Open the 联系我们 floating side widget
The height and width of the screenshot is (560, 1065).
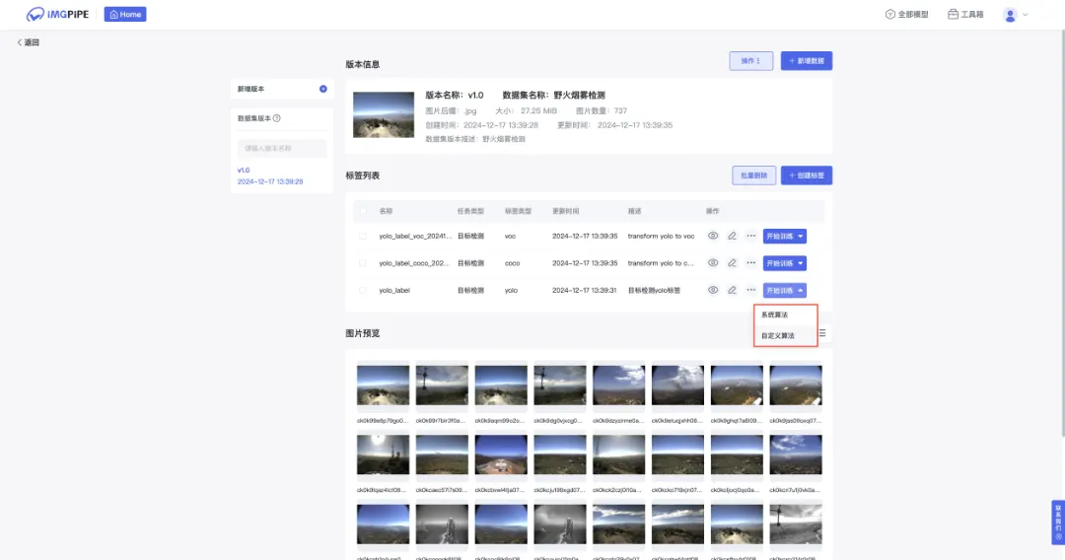[1058, 523]
